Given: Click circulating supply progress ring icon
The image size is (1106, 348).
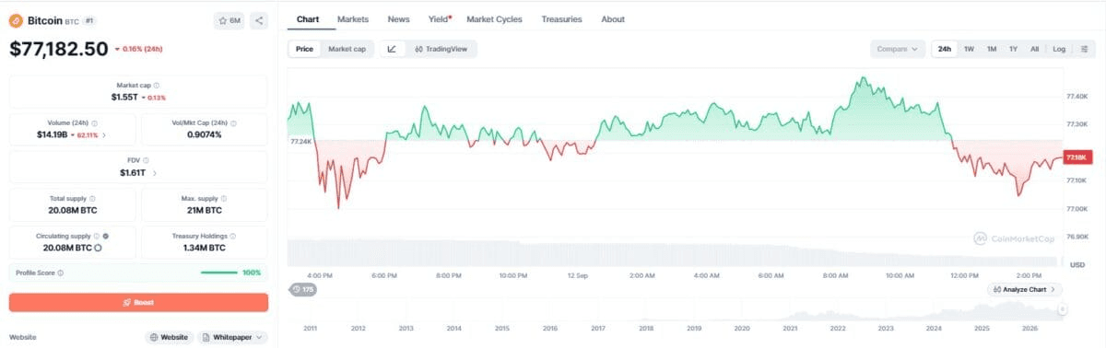Looking at the screenshot, I should tap(98, 248).
